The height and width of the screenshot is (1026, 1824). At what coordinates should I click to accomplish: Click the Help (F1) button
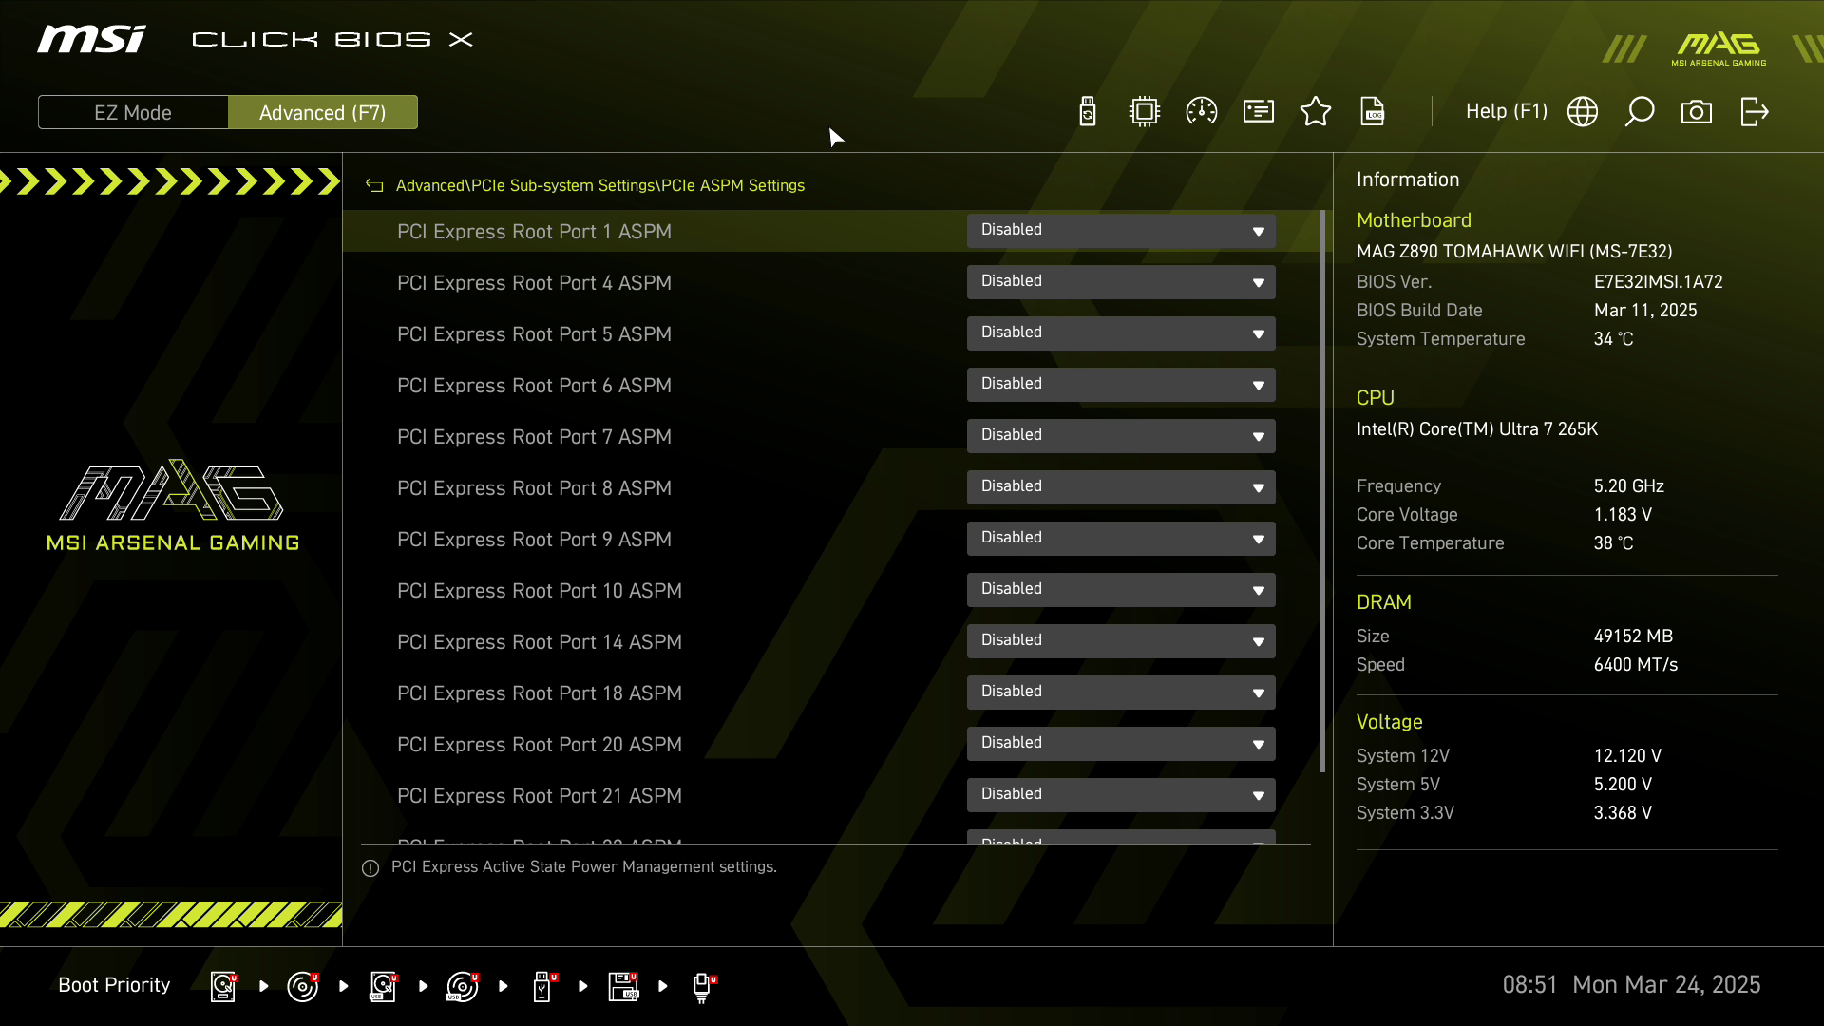pyautogui.click(x=1506, y=112)
